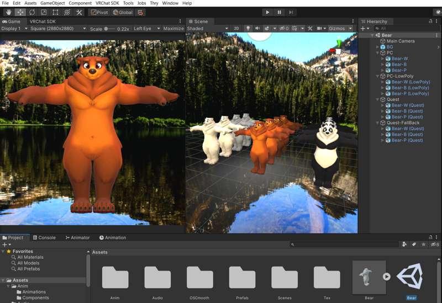The height and width of the screenshot is (303, 442).
Task: Toggle scene audio speaker icon
Action: 257,29
